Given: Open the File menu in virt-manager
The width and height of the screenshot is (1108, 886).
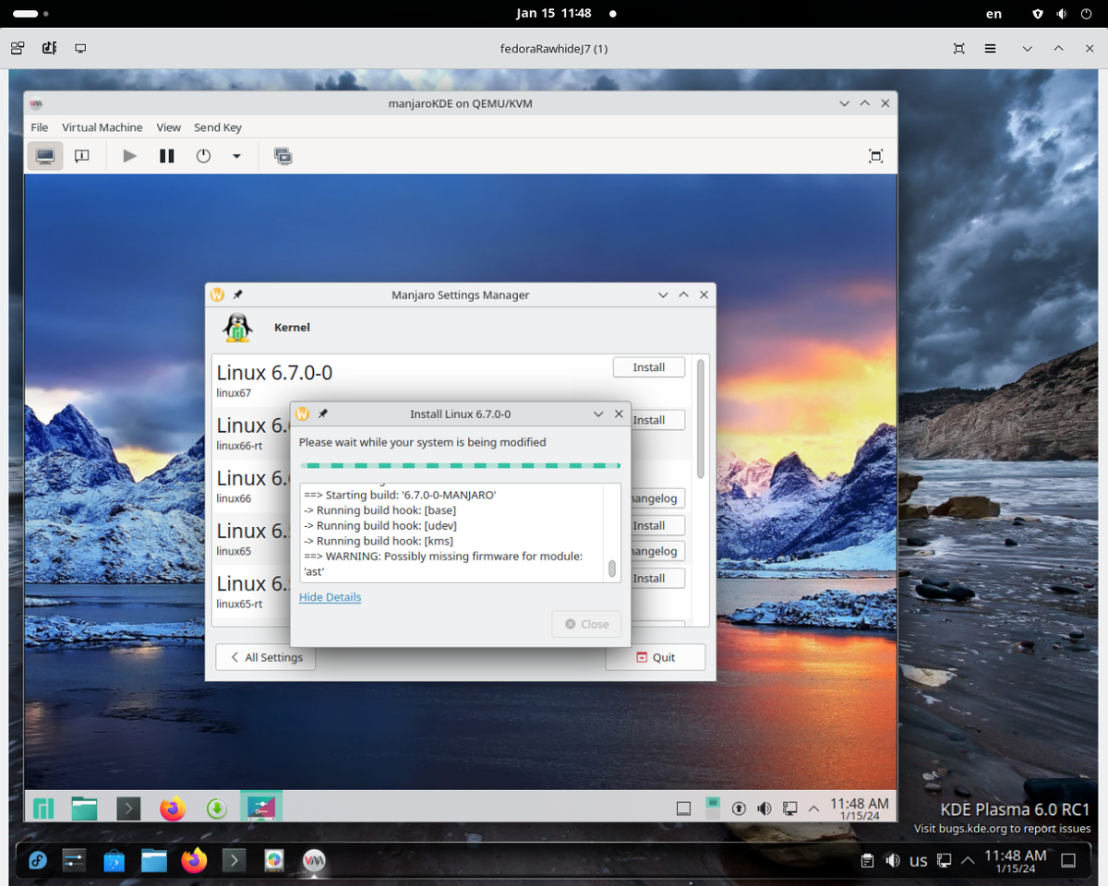Looking at the screenshot, I should pyautogui.click(x=40, y=127).
